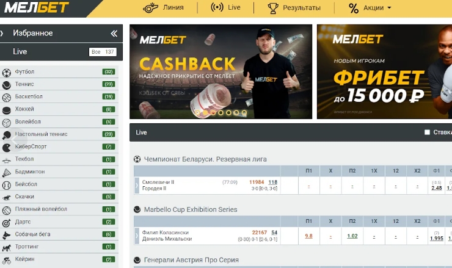Select the last carousel dot on the Cashback banner
Viewport: 452px width, 268px height.
[x=244, y=113]
